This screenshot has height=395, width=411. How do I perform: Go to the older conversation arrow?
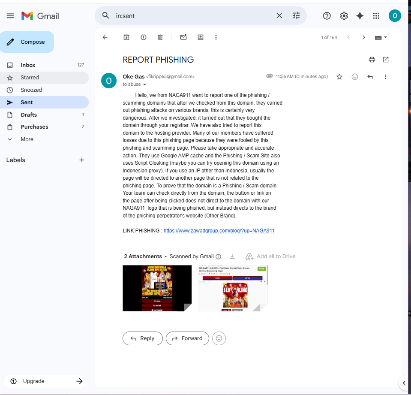363,37
